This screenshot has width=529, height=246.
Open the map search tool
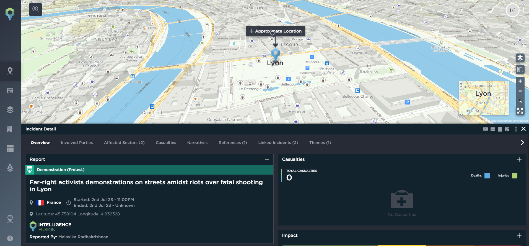click(35, 9)
